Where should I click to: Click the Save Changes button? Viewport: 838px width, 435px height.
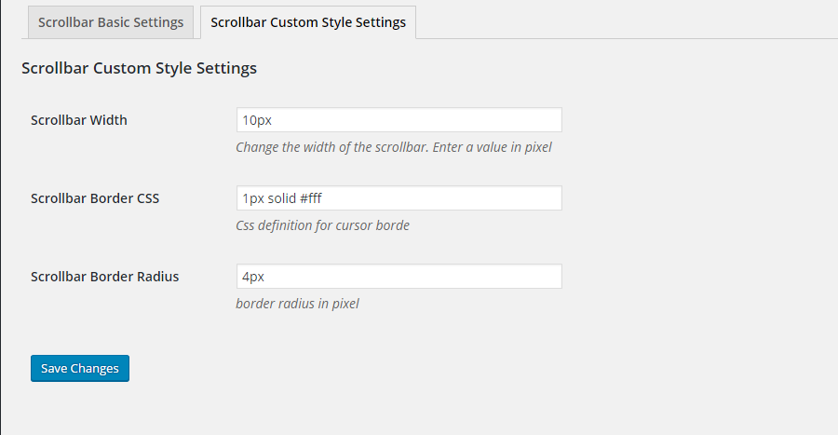(x=80, y=368)
